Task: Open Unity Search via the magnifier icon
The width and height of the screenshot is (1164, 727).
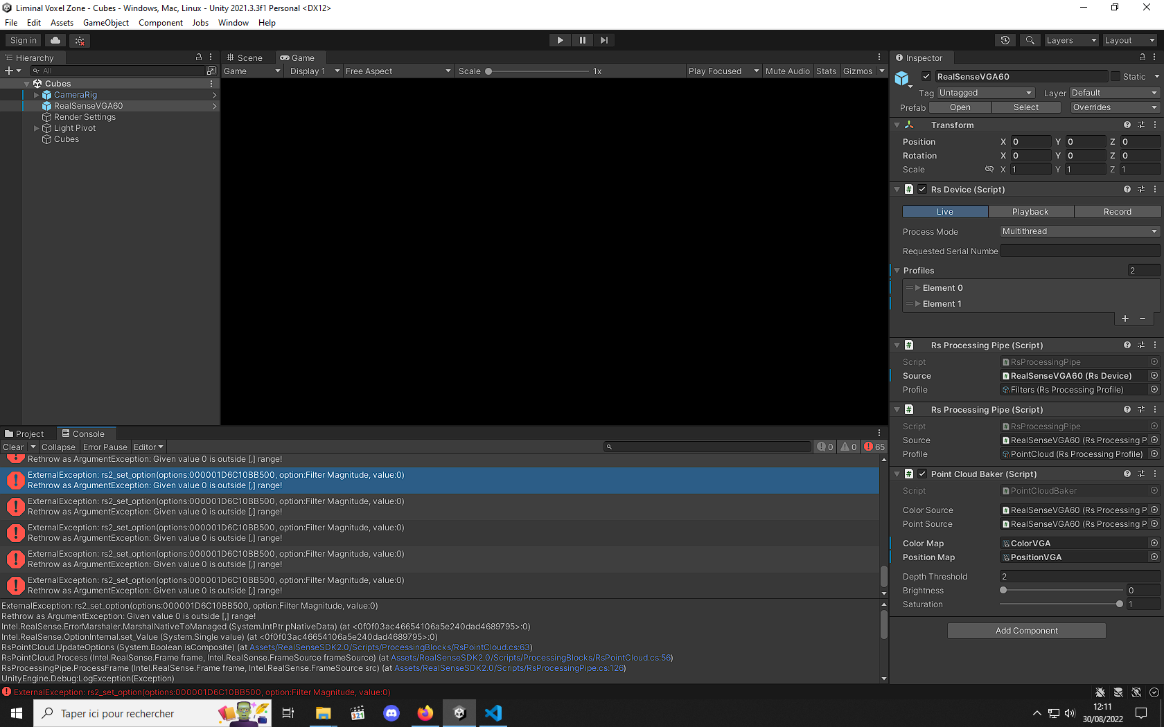Action: point(1030,39)
